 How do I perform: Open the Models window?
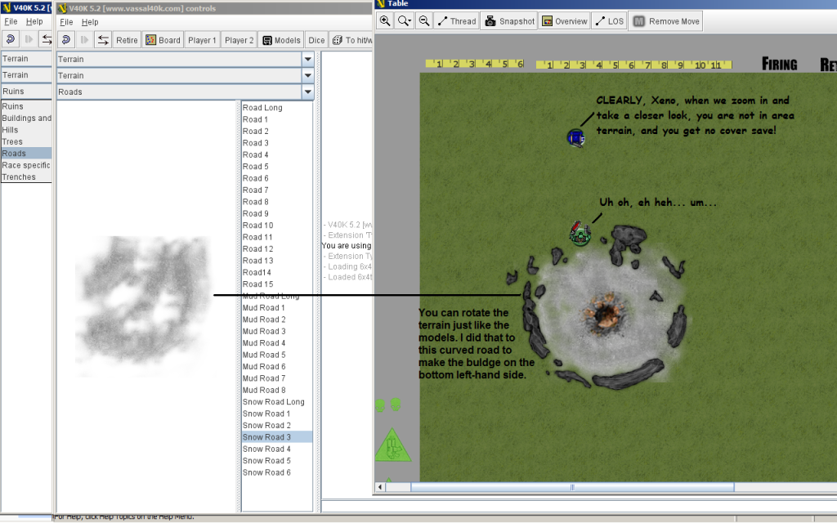281,40
